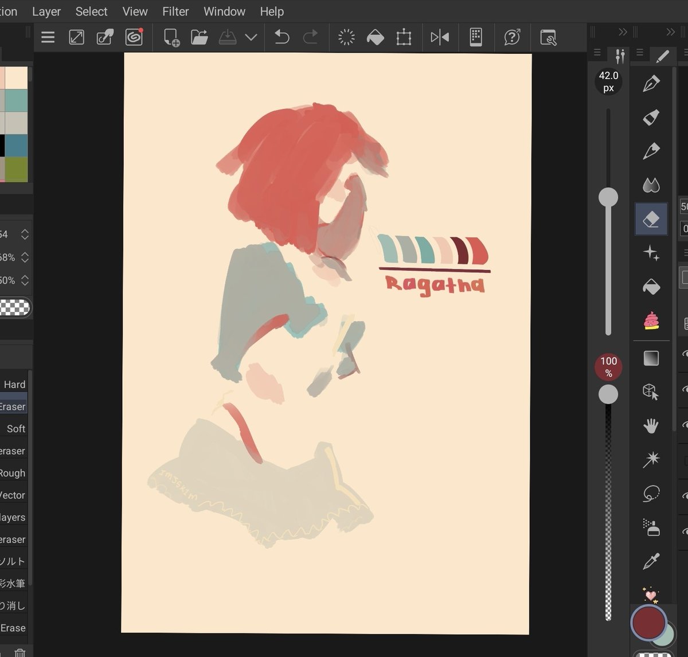Click the Fill bucket icon in command bar

click(x=375, y=38)
